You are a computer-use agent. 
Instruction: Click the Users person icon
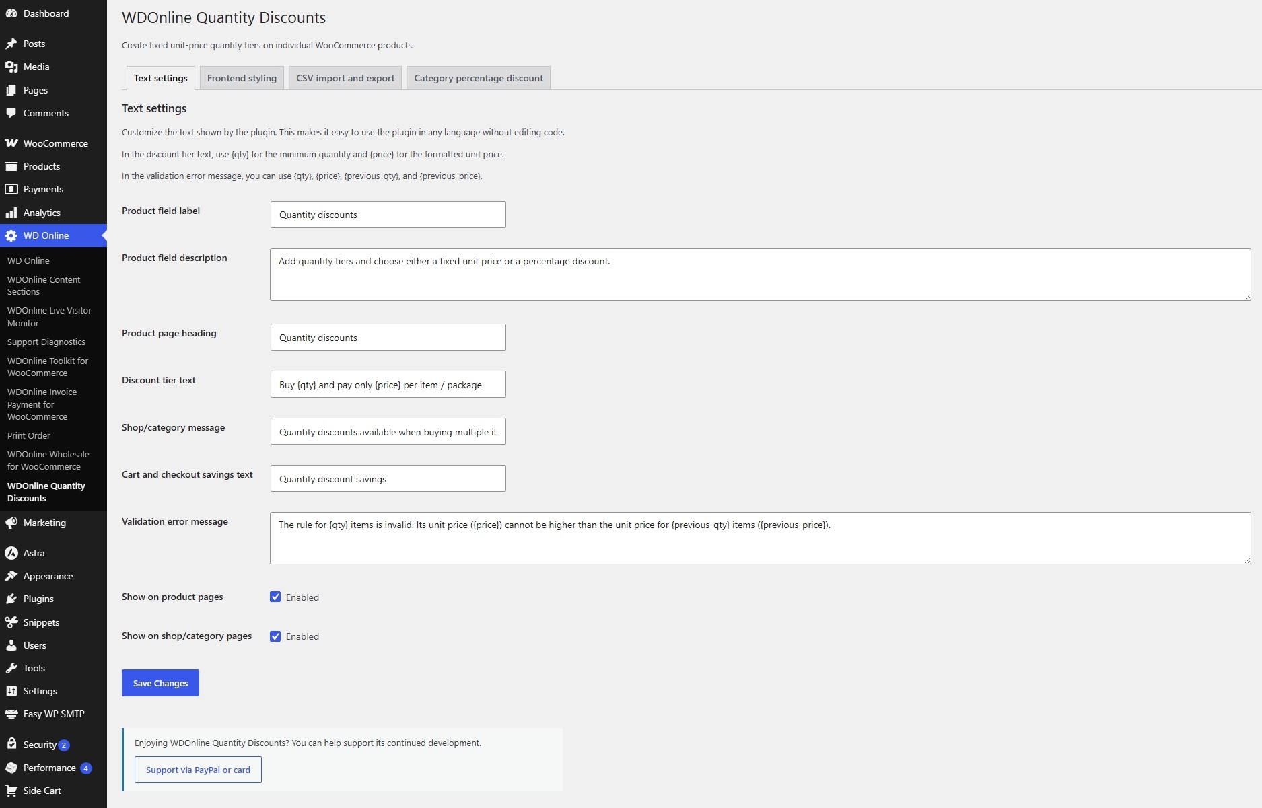[11, 645]
